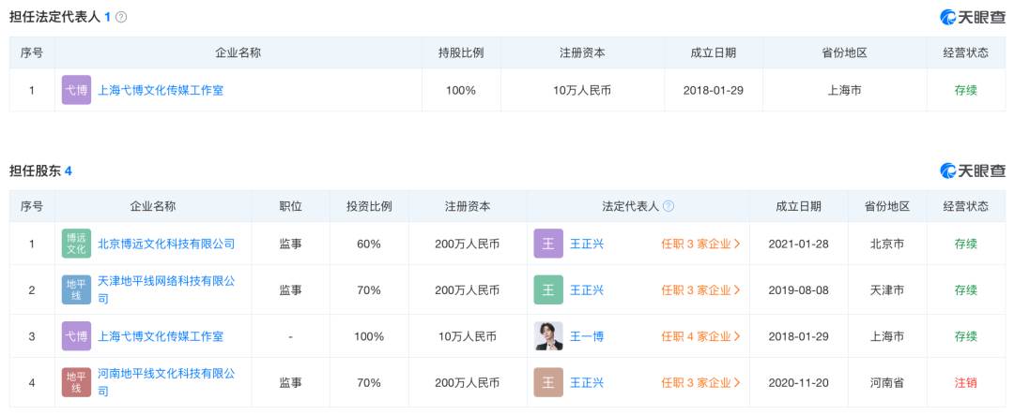Viewport: 1014px width, 415px height.
Task: Open 王正兴 link in 北京博远 row
Action: coord(587,244)
